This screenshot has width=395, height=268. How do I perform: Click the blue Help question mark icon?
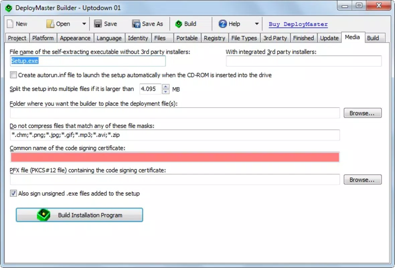(x=223, y=24)
